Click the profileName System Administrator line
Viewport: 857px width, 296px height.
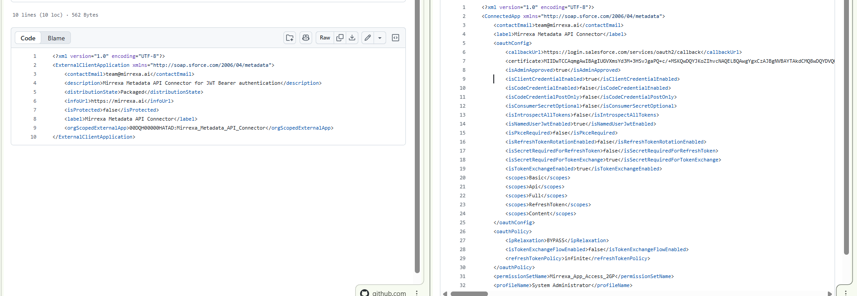[563, 285]
